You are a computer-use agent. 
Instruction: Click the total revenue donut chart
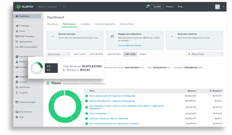(37, 68)
